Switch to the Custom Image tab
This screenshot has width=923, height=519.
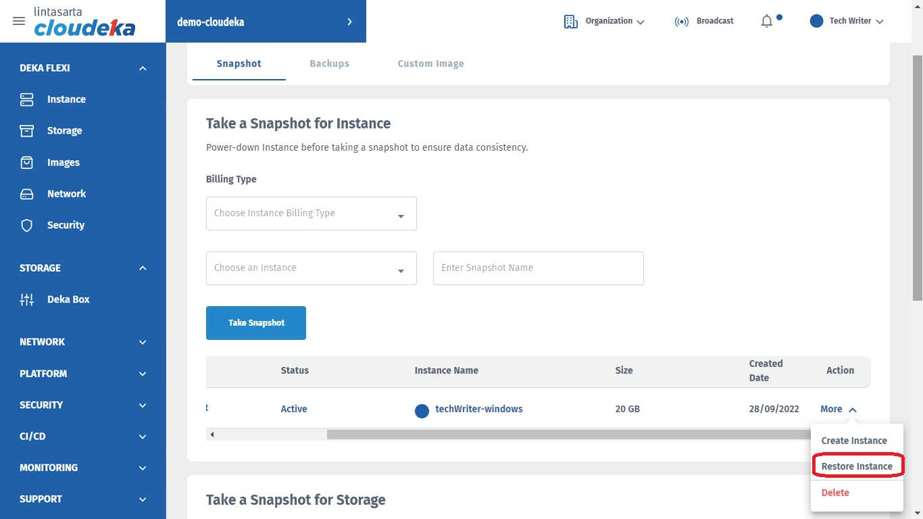(x=430, y=64)
